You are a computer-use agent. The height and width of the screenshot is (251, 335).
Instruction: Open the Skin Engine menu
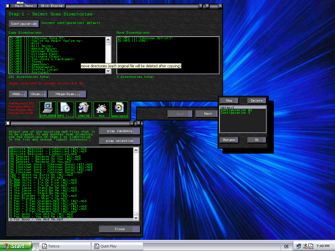click(x=52, y=6)
